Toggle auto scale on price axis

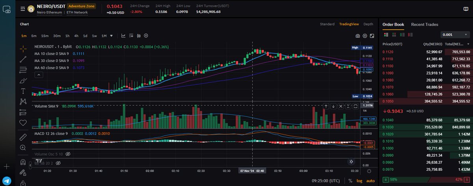(x=371, y=181)
